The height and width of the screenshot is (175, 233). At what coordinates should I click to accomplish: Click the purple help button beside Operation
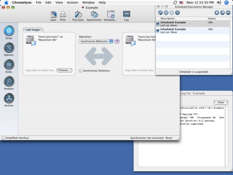[x=117, y=42]
